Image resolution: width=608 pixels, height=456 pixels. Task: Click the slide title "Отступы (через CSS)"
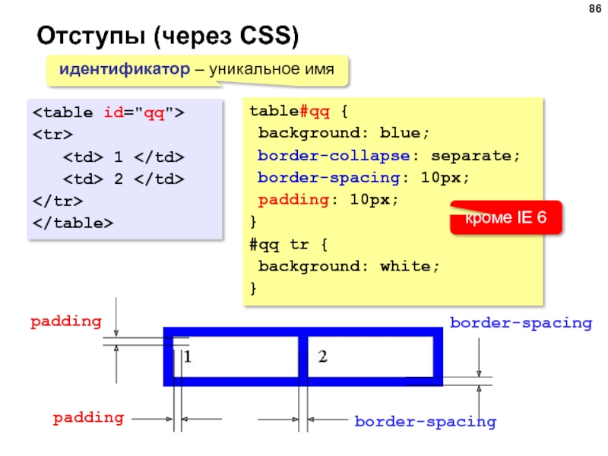point(168,36)
